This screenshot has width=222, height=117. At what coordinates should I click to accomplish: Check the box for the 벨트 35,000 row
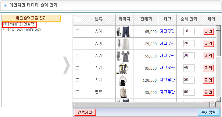point(77,92)
